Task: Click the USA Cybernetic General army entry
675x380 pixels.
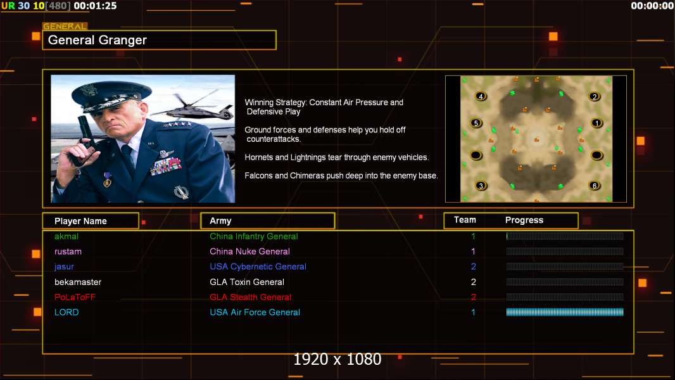Action: 258,267
